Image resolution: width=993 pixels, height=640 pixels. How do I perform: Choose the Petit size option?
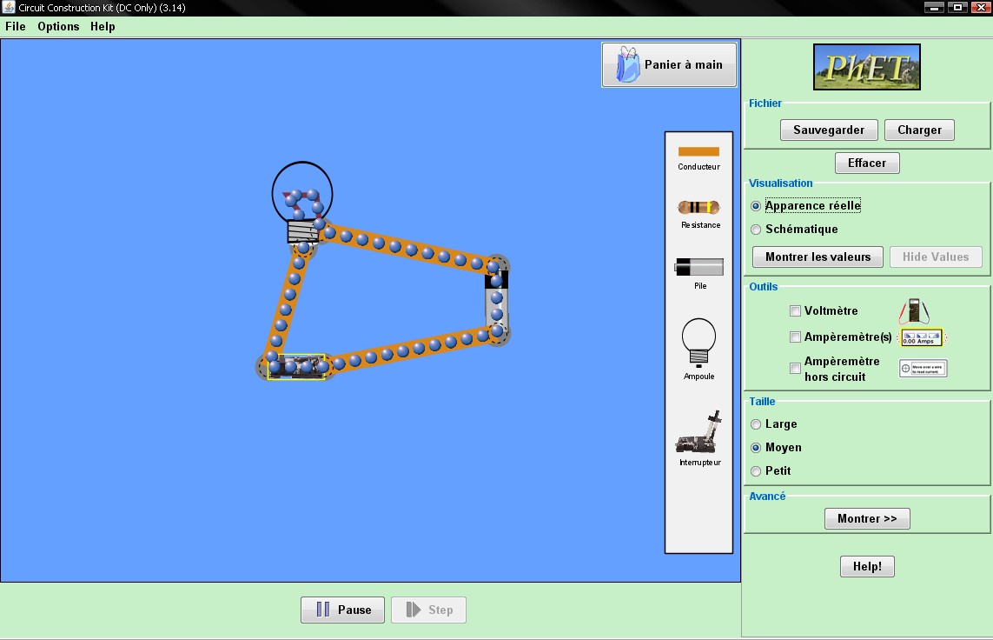pyautogui.click(x=756, y=471)
